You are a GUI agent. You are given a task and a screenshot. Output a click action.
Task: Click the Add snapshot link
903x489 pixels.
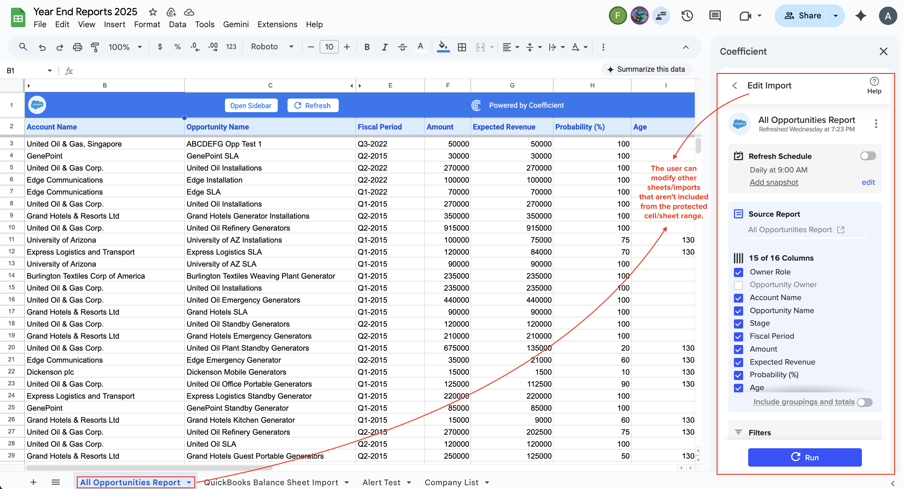(x=774, y=182)
